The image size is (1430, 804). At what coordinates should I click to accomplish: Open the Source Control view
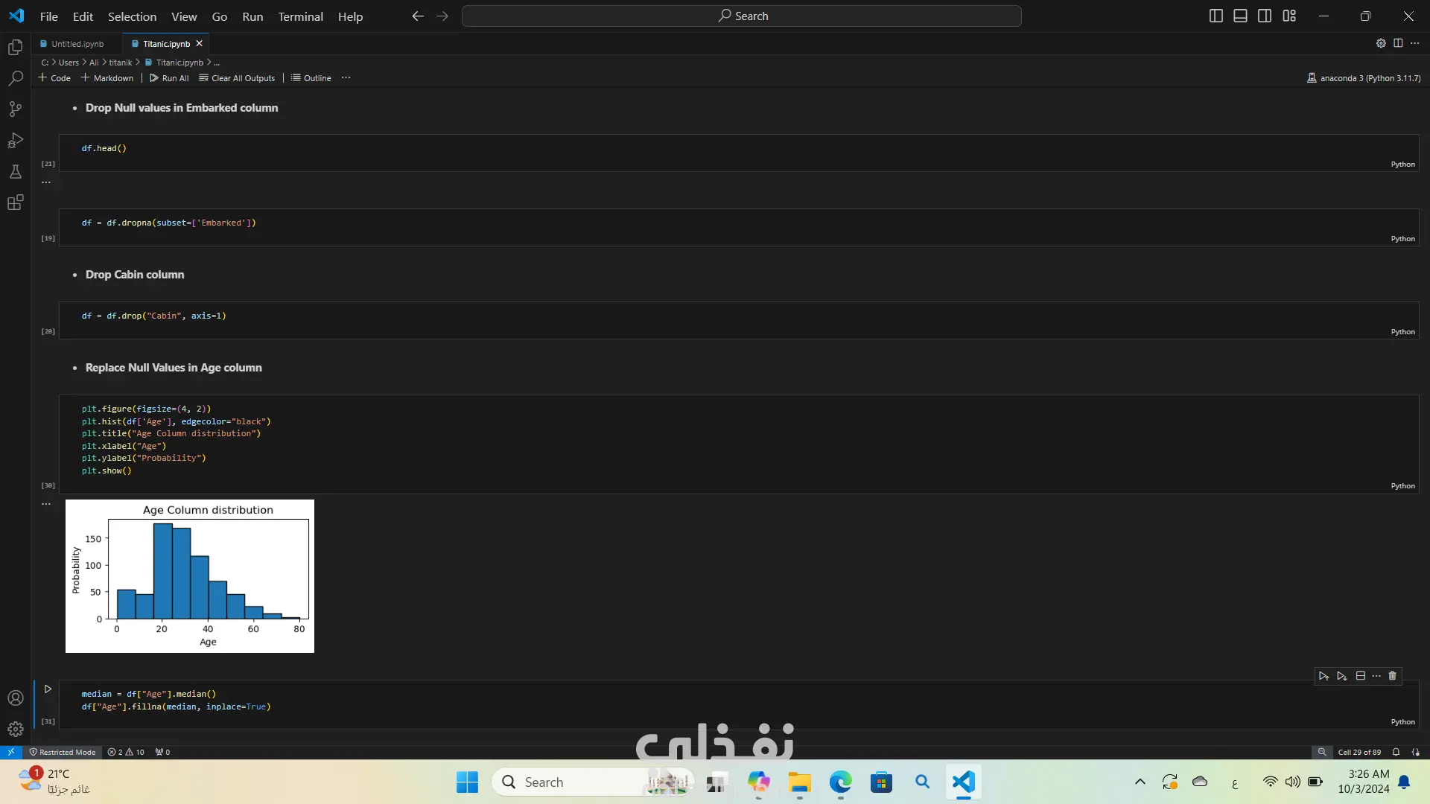point(15,109)
